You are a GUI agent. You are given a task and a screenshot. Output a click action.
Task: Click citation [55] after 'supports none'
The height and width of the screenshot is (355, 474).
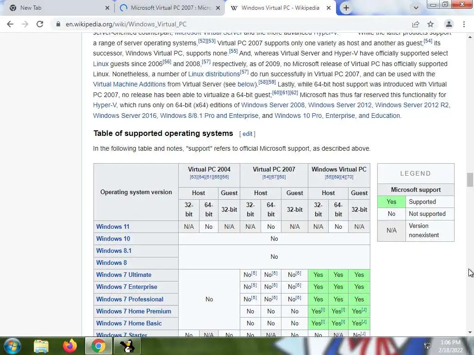233,51
